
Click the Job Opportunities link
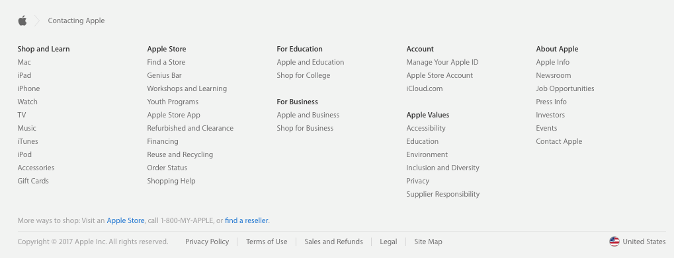pos(565,88)
